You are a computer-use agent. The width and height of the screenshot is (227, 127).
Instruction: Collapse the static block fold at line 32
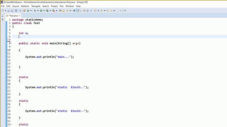click(x=11, y=124)
